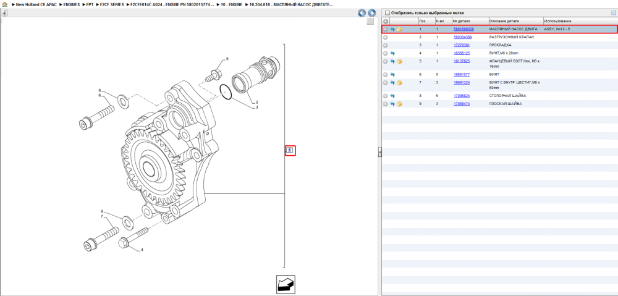Image resolution: width=618 pixels, height=296 pixels.
Task: Collapse the parts list with the splitter arrow
Action: (379, 152)
